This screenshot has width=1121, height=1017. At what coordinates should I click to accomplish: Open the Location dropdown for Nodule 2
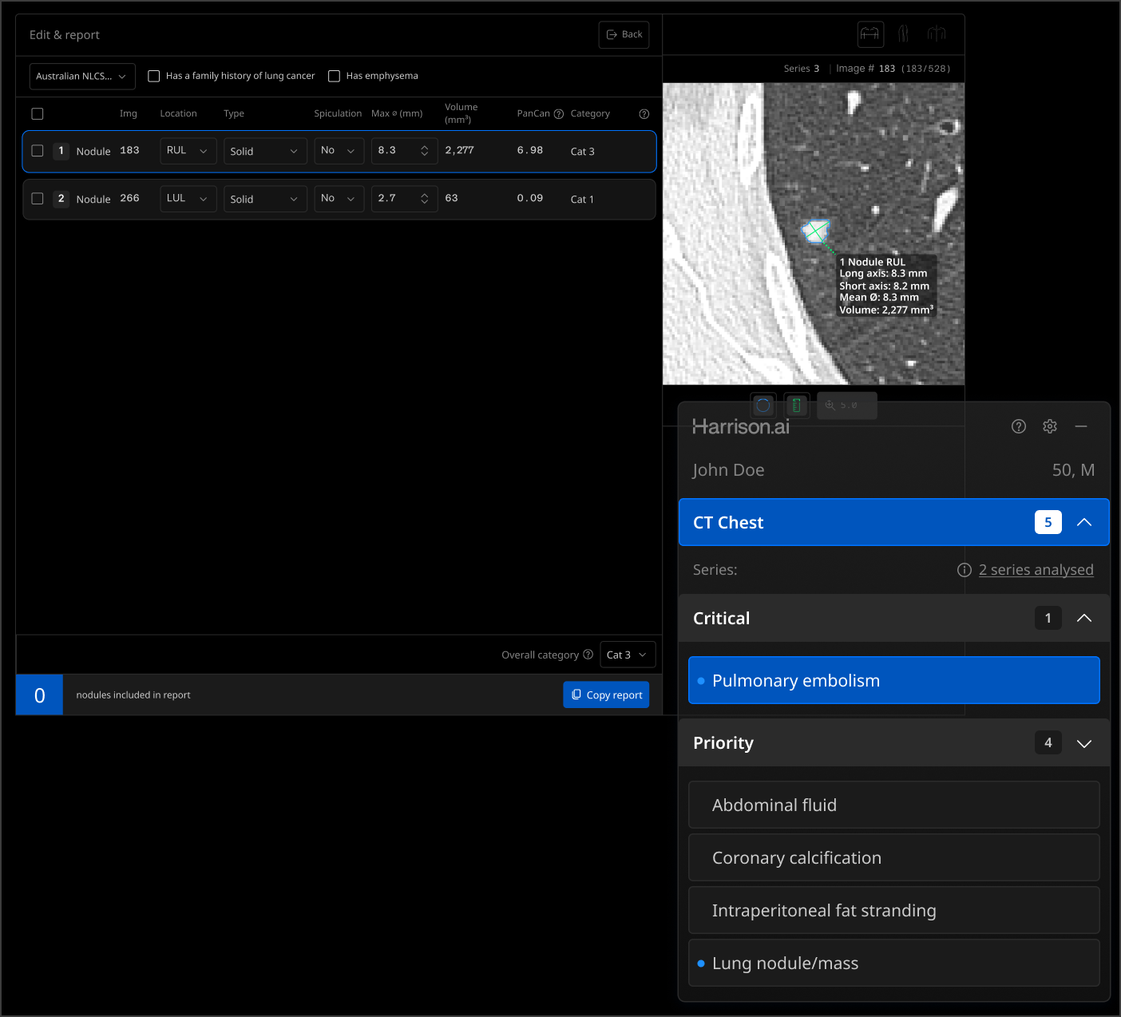tap(188, 198)
